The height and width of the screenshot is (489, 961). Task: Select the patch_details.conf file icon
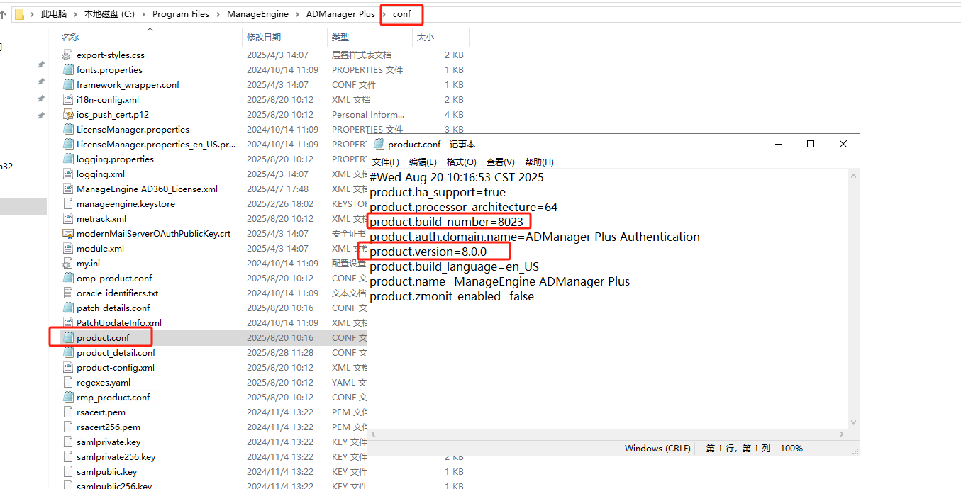pos(67,308)
